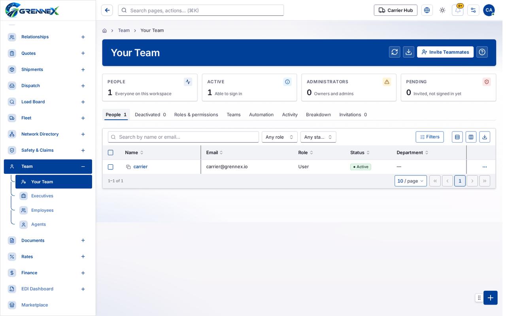Focus the Search pages, actions field
Viewport: 506px width, 316px height.
[201, 10]
